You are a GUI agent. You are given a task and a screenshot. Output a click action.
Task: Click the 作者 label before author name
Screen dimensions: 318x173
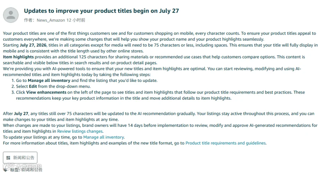click(28, 20)
